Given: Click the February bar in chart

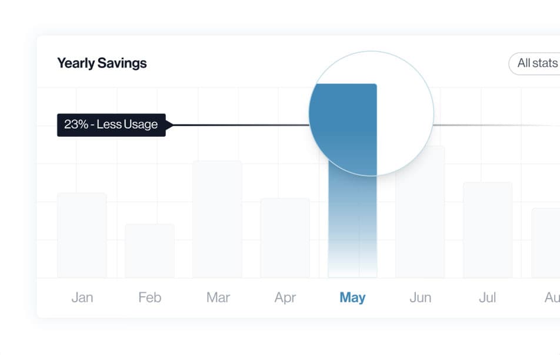Looking at the screenshot, I should pyautogui.click(x=149, y=251).
